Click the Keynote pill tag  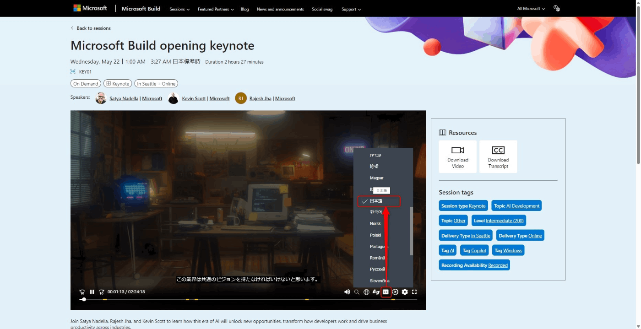tap(118, 84)
